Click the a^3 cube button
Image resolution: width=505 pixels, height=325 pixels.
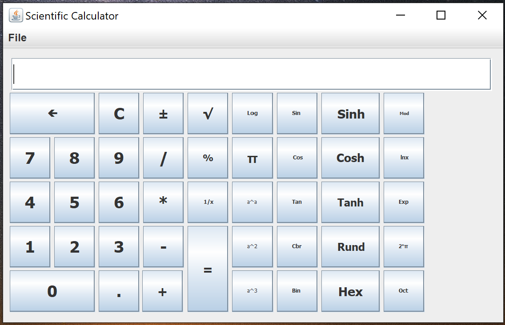click(252, 291)
